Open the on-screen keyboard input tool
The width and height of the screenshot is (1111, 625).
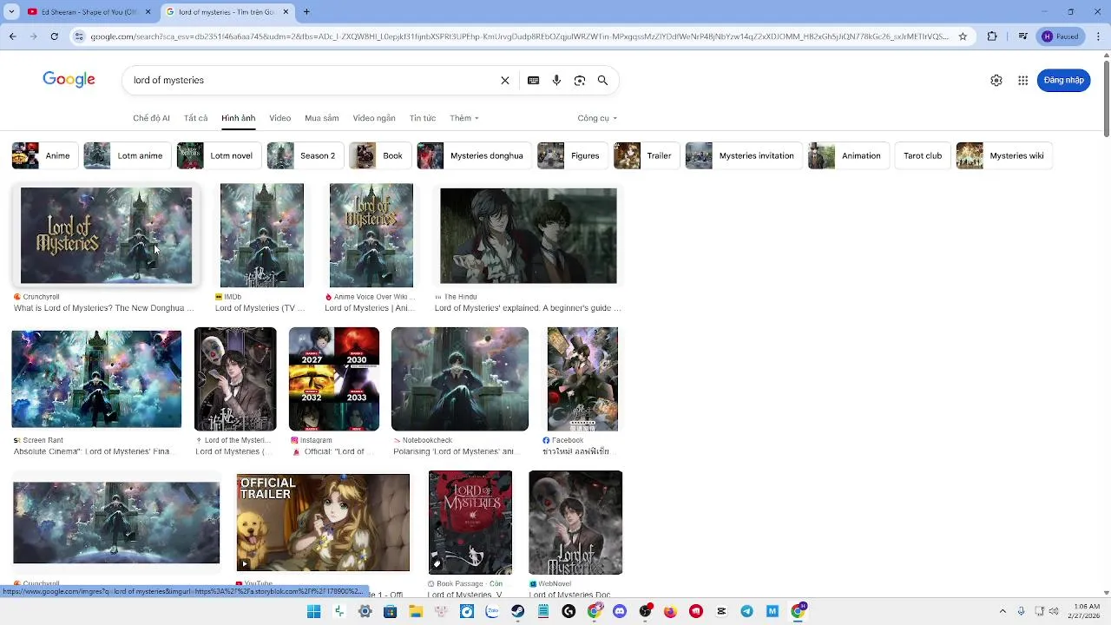click(x=533, y=80)
